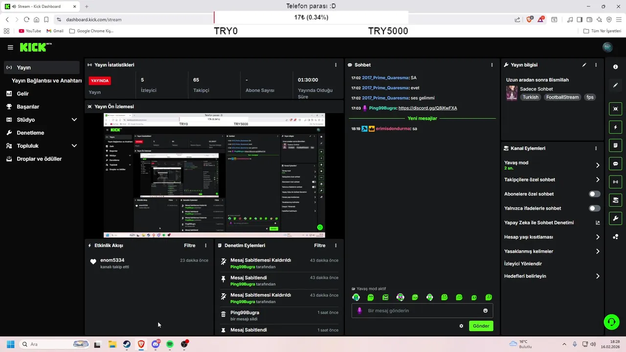Click Ping99Bugra username in chat

pyautogui.click(x=382, y=108)
